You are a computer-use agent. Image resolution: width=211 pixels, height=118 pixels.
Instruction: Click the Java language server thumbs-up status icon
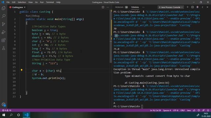point(194,110)
